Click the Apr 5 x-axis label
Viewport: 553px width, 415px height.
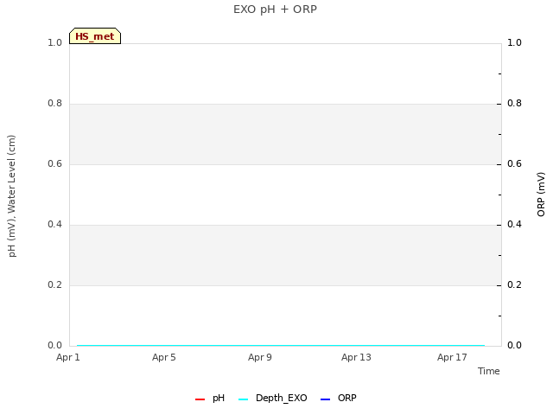coord(164,357)
